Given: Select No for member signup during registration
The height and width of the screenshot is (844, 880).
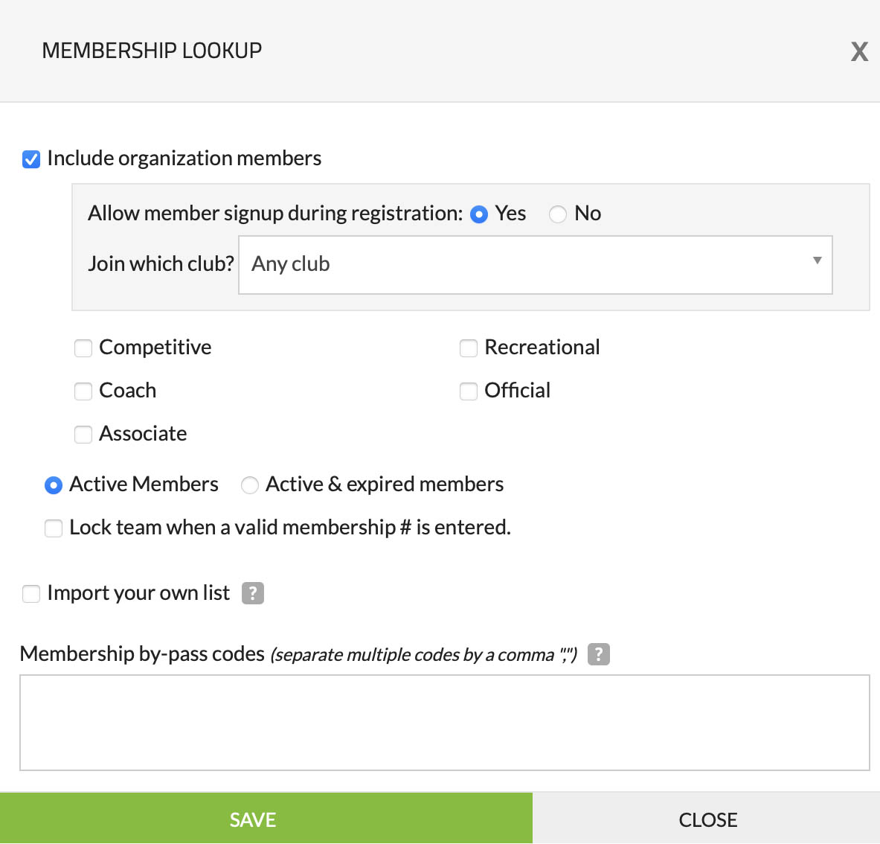Looking at the screenshot, I should 558,214.
